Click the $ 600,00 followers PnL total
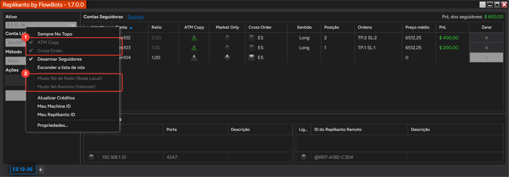The height and width of the screenshot is (177, 509). click(x=494, y=17)
